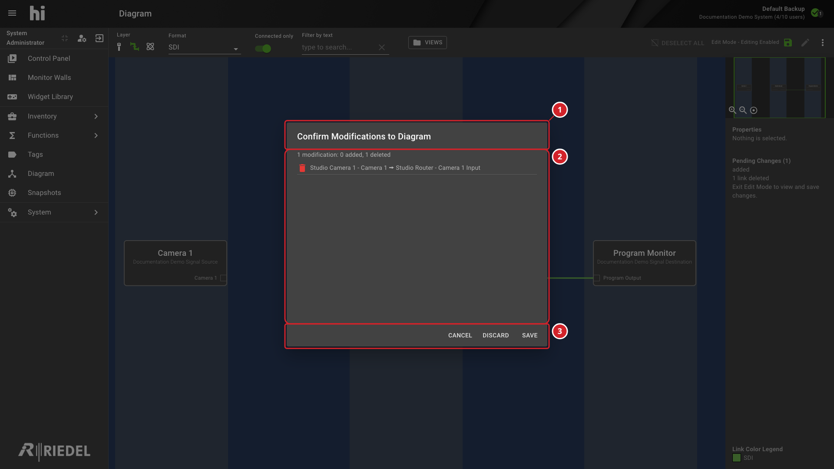The height and width of the screenshot is (469, 834).
Task: Click DISCARD to drop modifications
Action: (x=496, y=336)
